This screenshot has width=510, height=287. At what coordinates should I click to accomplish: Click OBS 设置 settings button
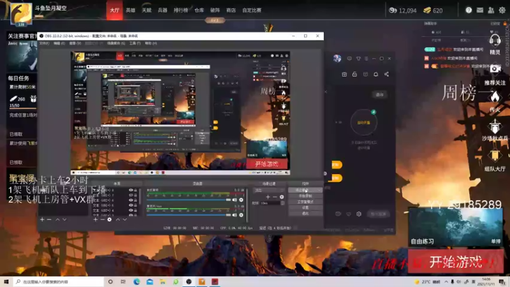click(x=305, y=208)
